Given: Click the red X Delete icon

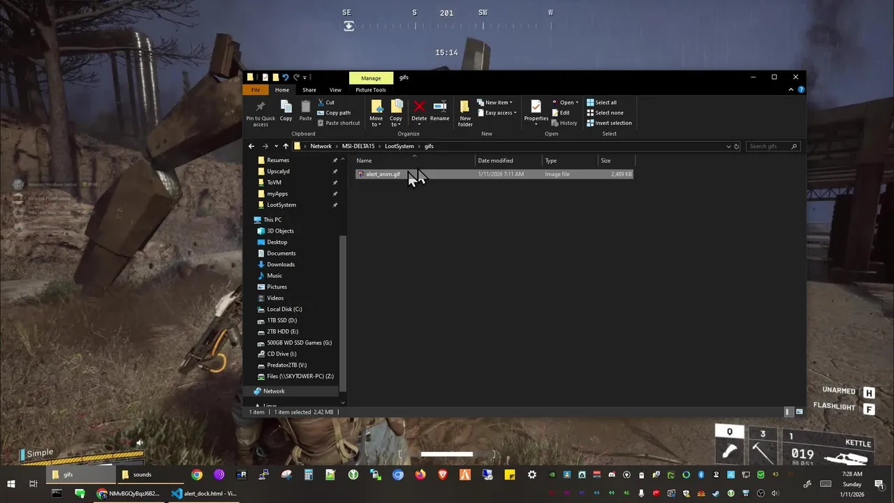Looking at the screenshot, I should click(419, 106).
